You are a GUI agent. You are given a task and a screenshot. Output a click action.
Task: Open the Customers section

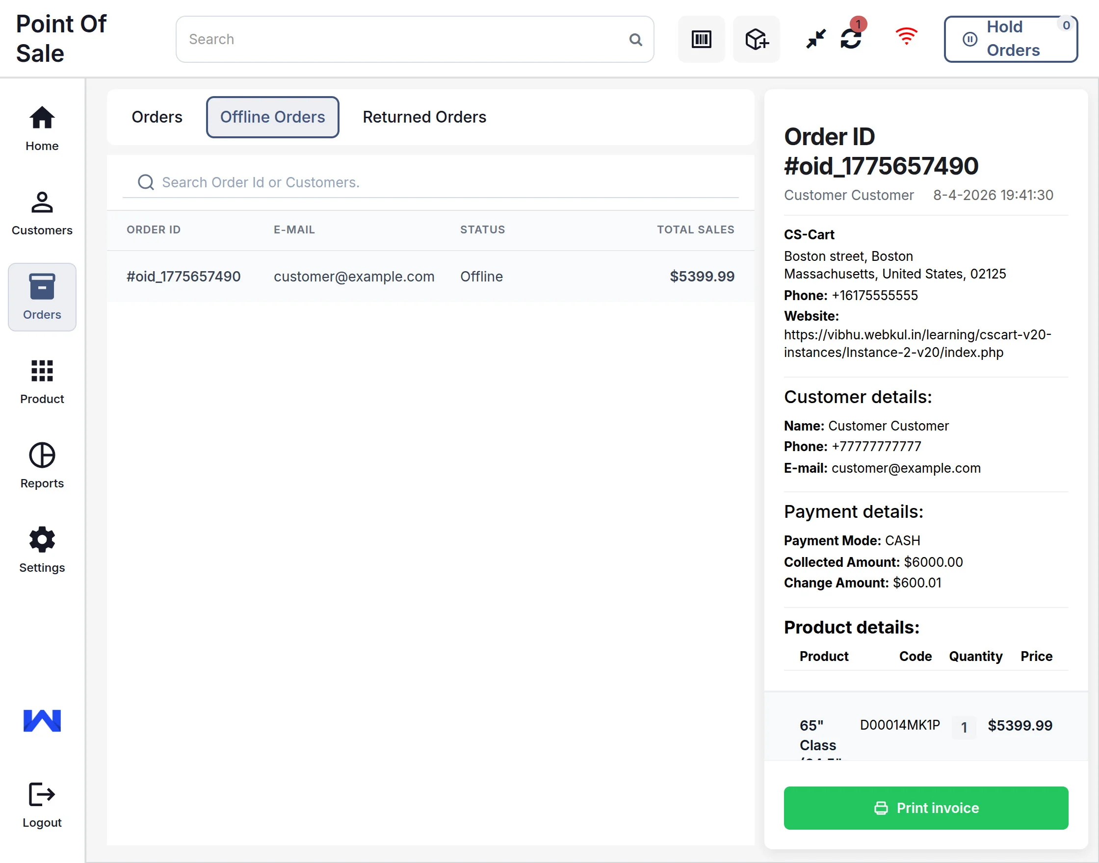(42, 213)
